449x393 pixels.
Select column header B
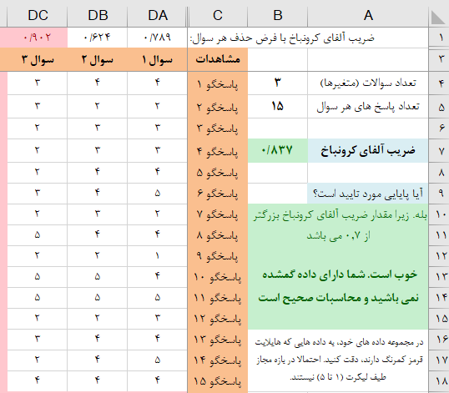pos(277,15)
